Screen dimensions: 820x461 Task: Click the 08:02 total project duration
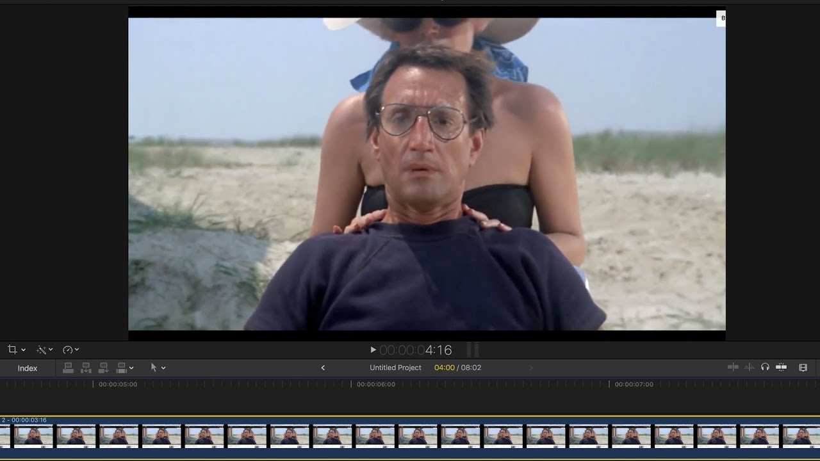click(471, 368)
